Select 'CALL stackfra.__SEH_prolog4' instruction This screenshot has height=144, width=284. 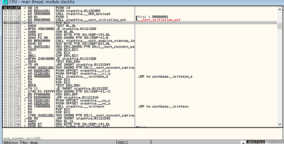[83, 14]
